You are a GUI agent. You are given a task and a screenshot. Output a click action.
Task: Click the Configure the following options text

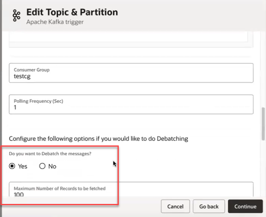[98, 139]
